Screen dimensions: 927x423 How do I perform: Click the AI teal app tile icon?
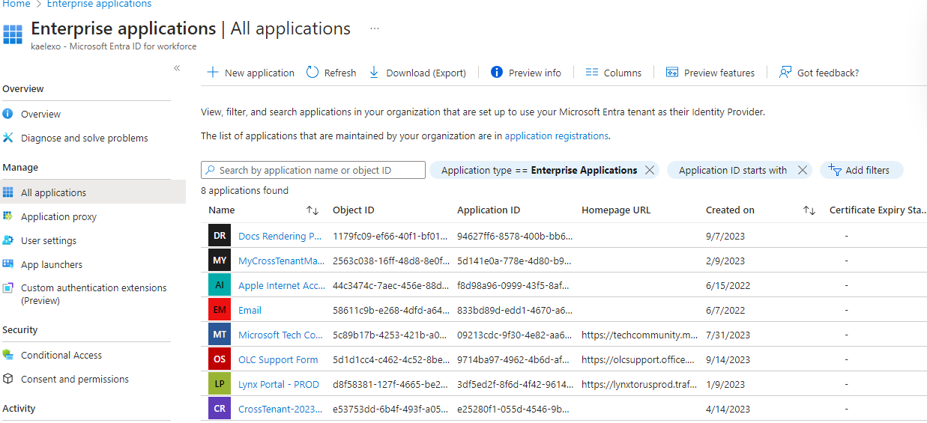[x=220, y=285]
